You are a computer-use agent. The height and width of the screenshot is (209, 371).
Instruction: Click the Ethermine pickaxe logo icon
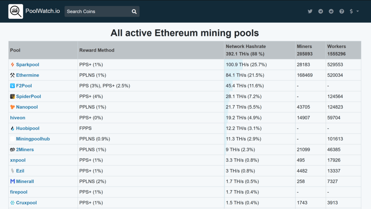(x=12, y=75)
